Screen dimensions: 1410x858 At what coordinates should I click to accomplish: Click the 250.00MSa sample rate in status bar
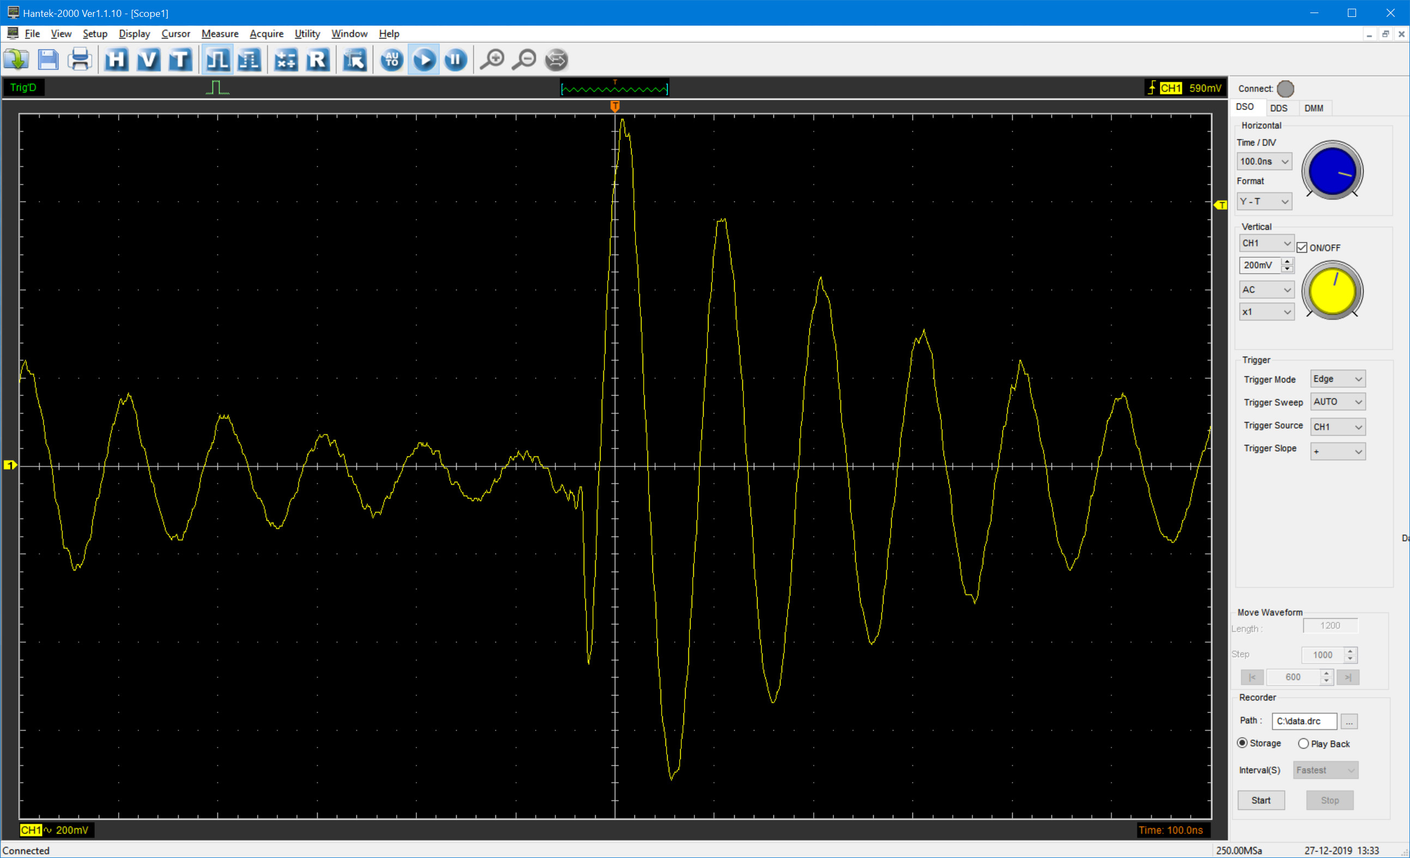point(1239,850)
